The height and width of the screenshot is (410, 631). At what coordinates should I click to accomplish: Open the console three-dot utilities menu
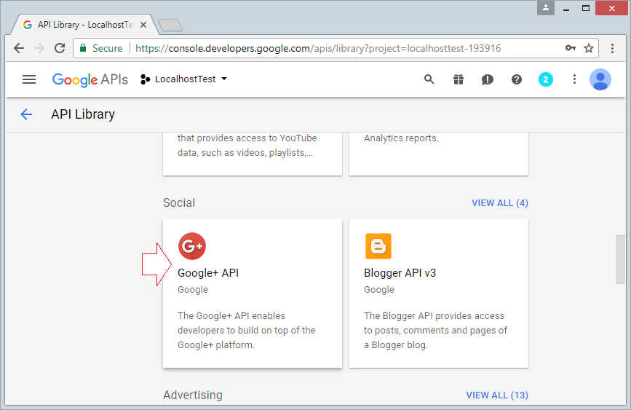pyautogui.click(x=575, y=79)
